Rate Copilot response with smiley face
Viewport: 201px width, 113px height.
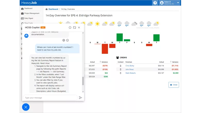tap(64, 40)
